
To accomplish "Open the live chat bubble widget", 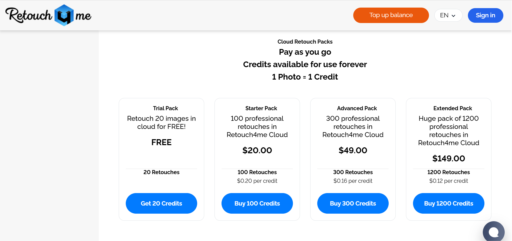I will (494, 232).
